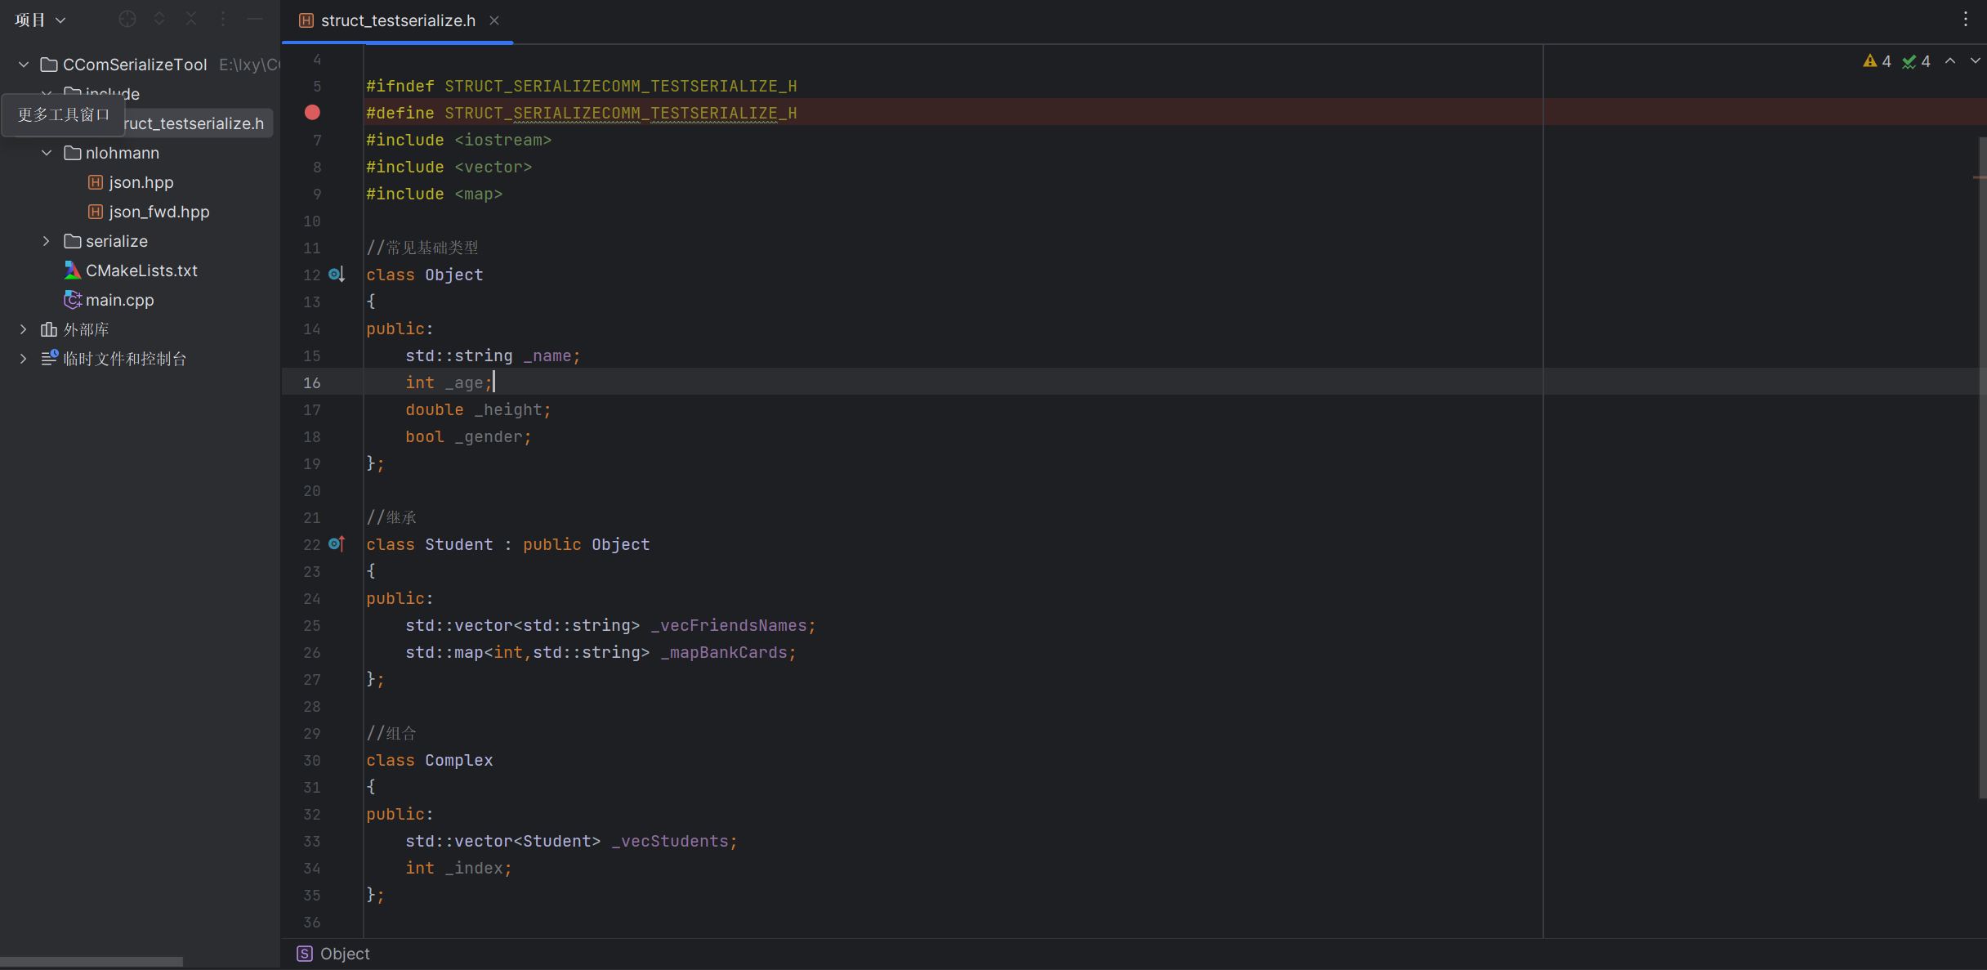
Task: Click the overridden-class gutter icon on line 12
Action: pyautogui.click(x=336, y=275)
